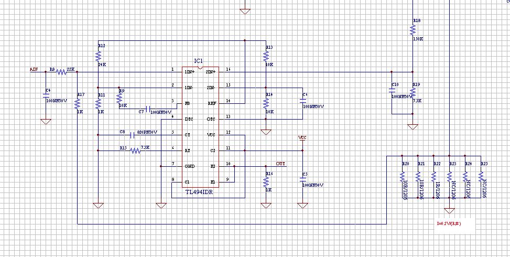Click the 2IN- pin label on IC1

point(211,88)
